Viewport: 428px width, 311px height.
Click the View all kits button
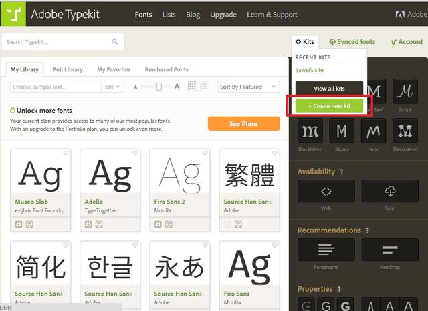[329, 89]
